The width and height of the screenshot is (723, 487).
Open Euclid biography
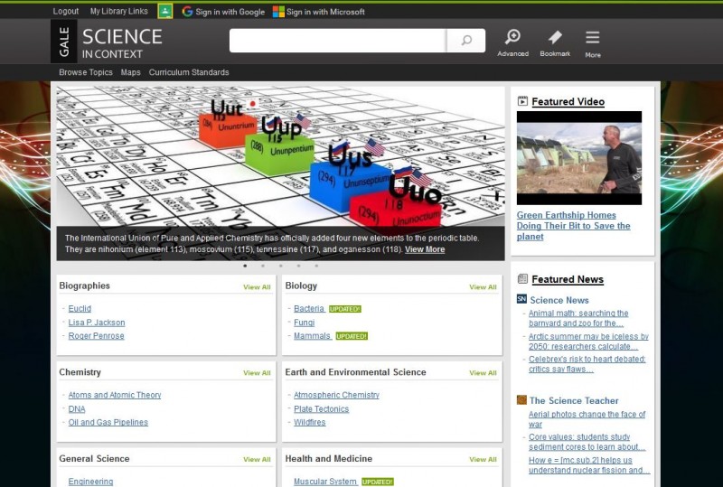pyautogui.click(x=80, y=308)
